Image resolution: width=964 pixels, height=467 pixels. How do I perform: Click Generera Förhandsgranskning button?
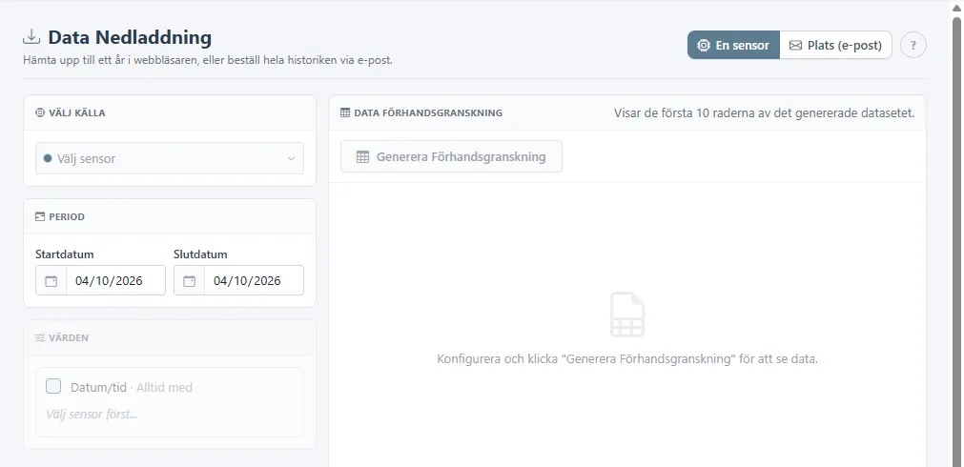(x=451, y=156)
